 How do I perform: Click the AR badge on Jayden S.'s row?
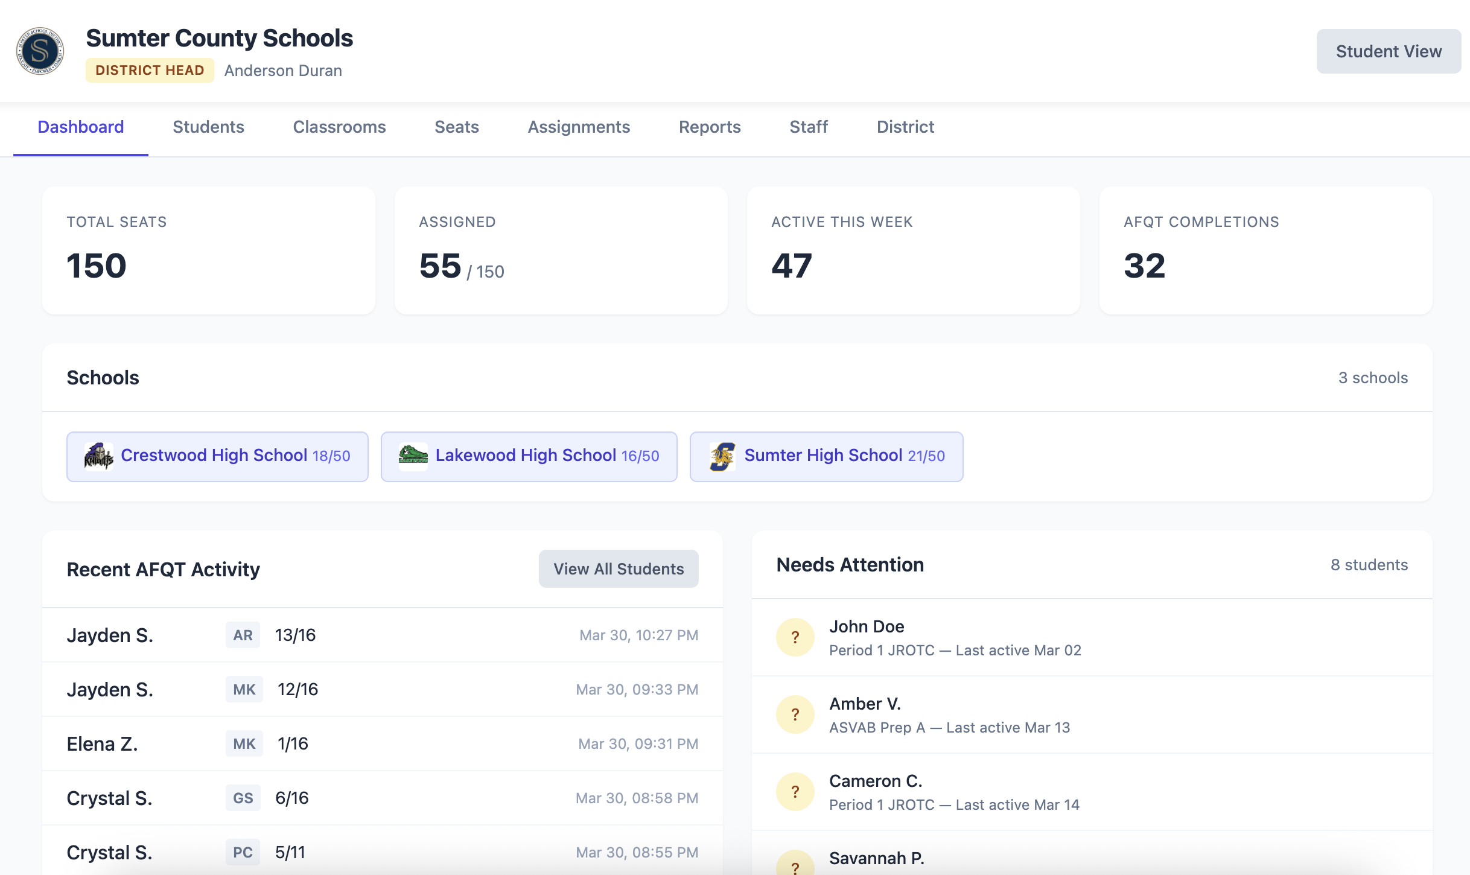(x=242, y=635)
